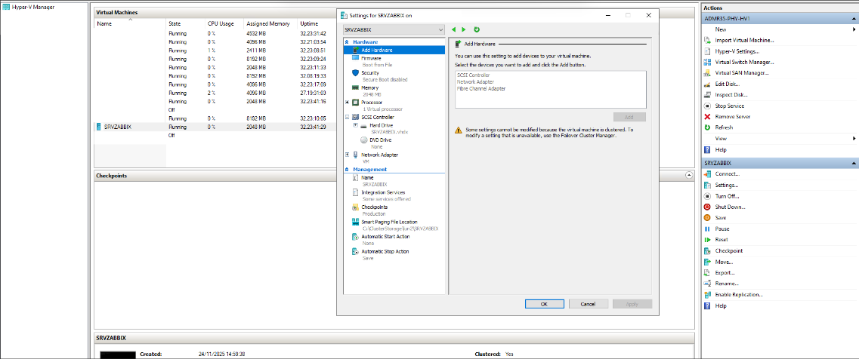Collapse the ADMR35-PHY-HV1 actions section
Image resolution: width=859 pixels, height=359 pixels.
(x=854, y=18)
